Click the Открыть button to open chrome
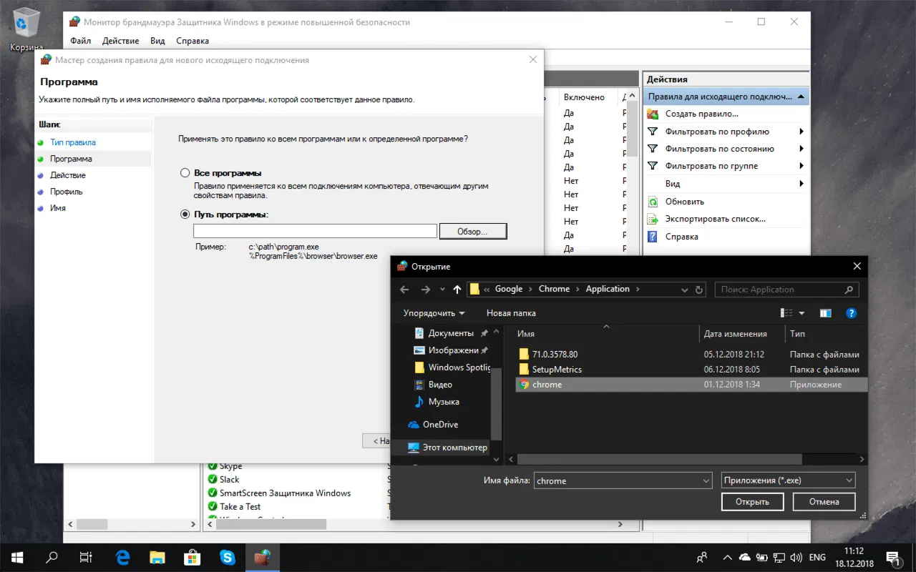Viewport: 916px width, 572px height. [x=752, y=501]
